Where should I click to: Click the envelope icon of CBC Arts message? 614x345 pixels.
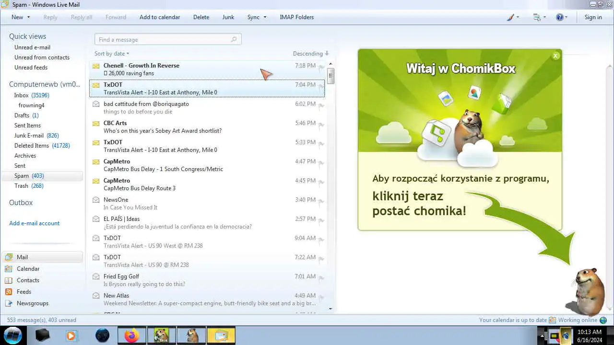96,123
